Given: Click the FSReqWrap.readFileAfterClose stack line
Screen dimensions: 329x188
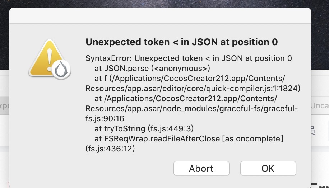Looking at the screenshot, I should pyautogui.click(x=189, y=138).
